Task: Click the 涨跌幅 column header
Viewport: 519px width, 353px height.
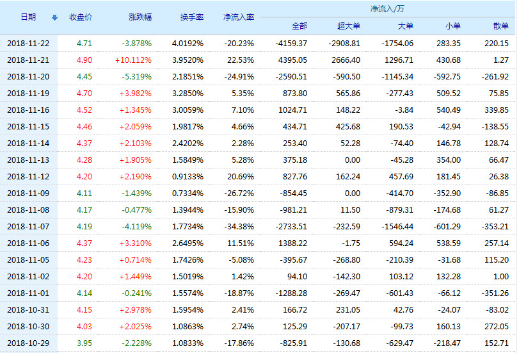Action: (x=140, y=17)
